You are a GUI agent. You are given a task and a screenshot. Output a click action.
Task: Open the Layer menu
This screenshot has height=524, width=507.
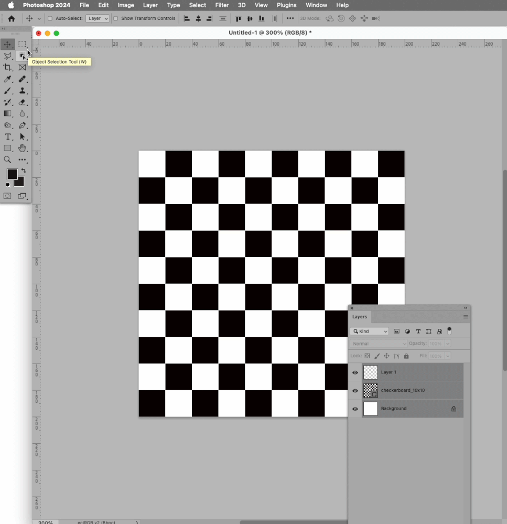point(150,5)
